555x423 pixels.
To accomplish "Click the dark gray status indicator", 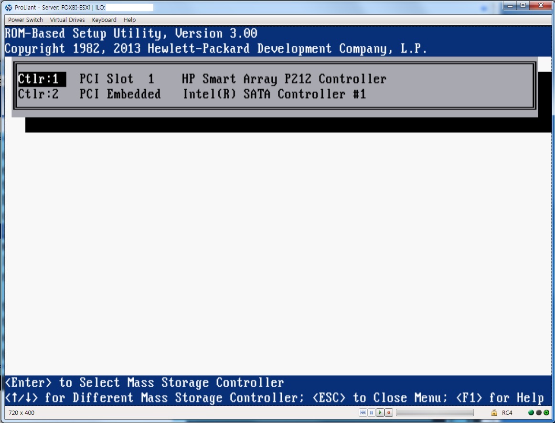I will [539, 412].
